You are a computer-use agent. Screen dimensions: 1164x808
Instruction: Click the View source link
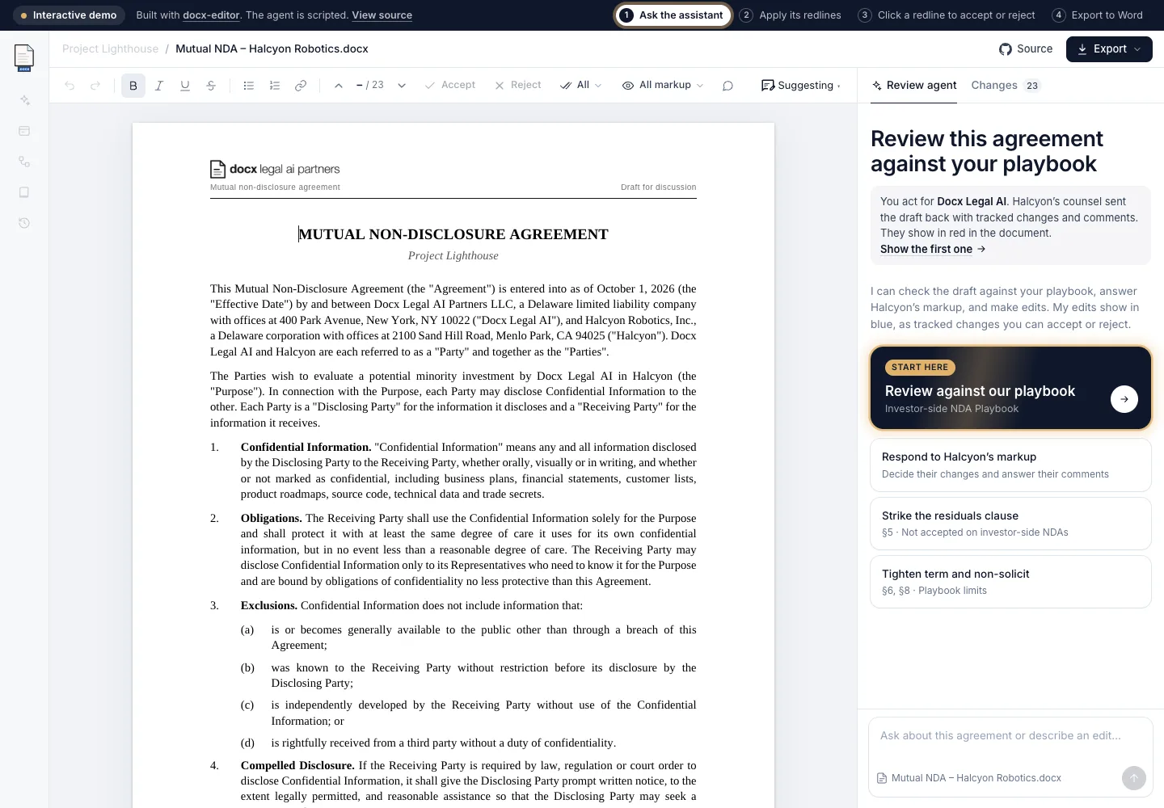[382, 15]
